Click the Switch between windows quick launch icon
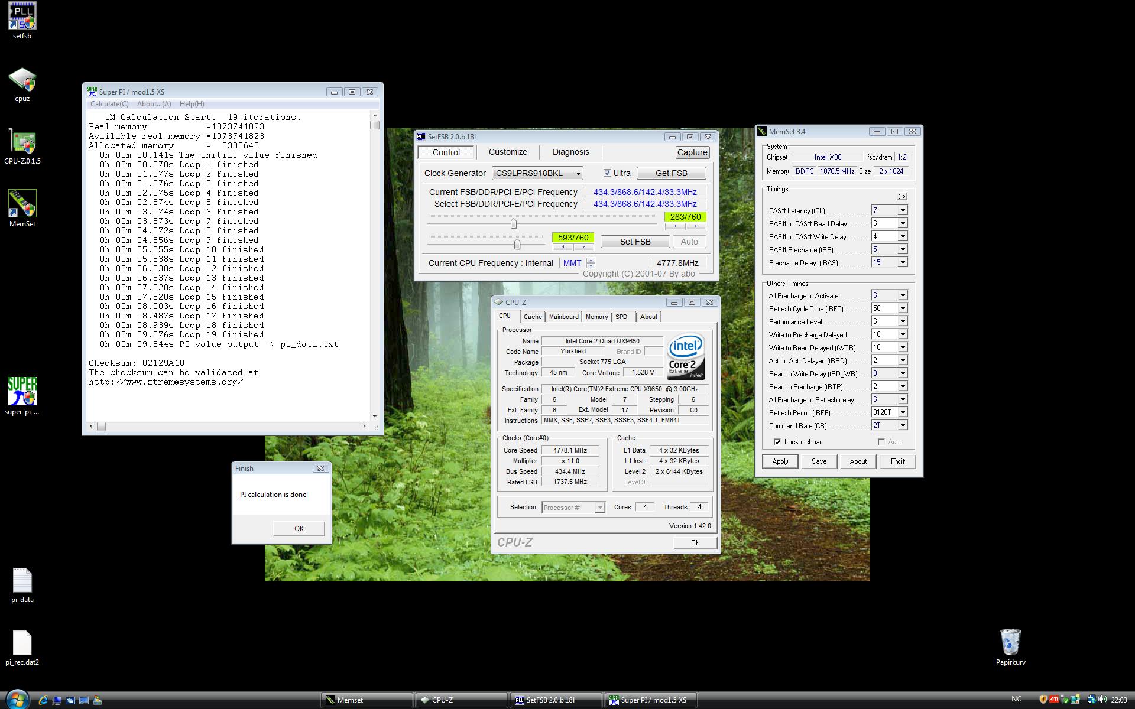This screenshot has height=709, width=1135. (x=70, y=700)
